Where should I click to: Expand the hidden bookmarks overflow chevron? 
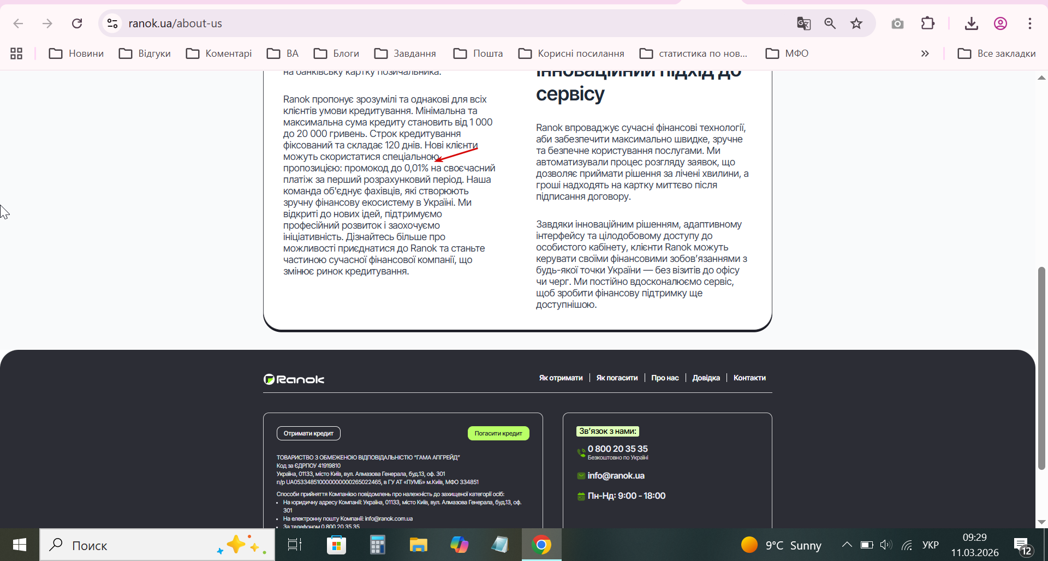tap(925, 53)
